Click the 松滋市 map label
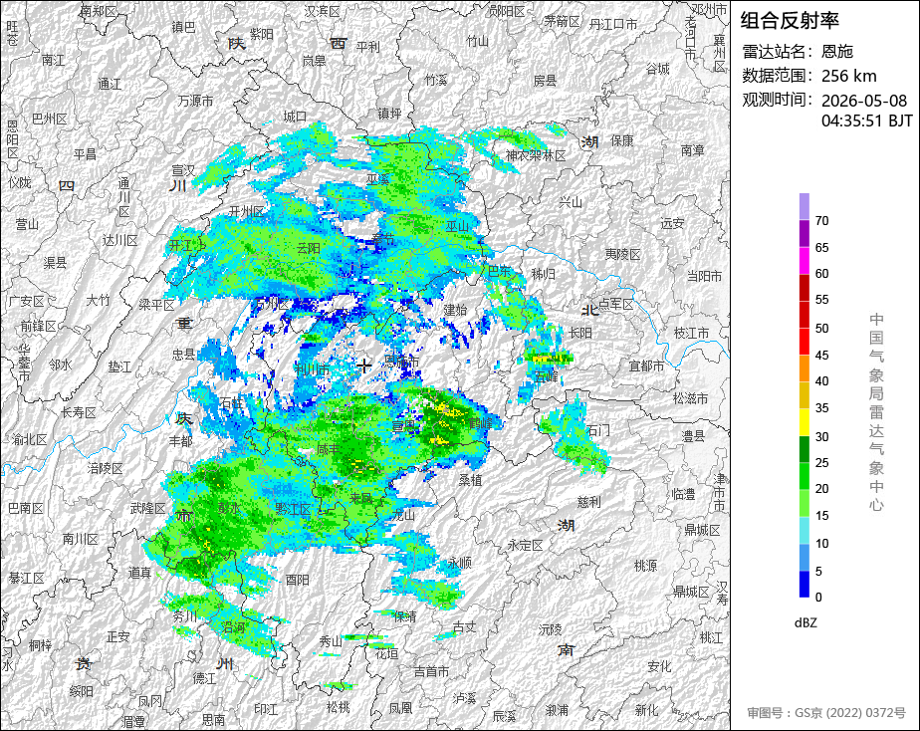The height and width of the screenshot is (731, 920). [691, 398]
